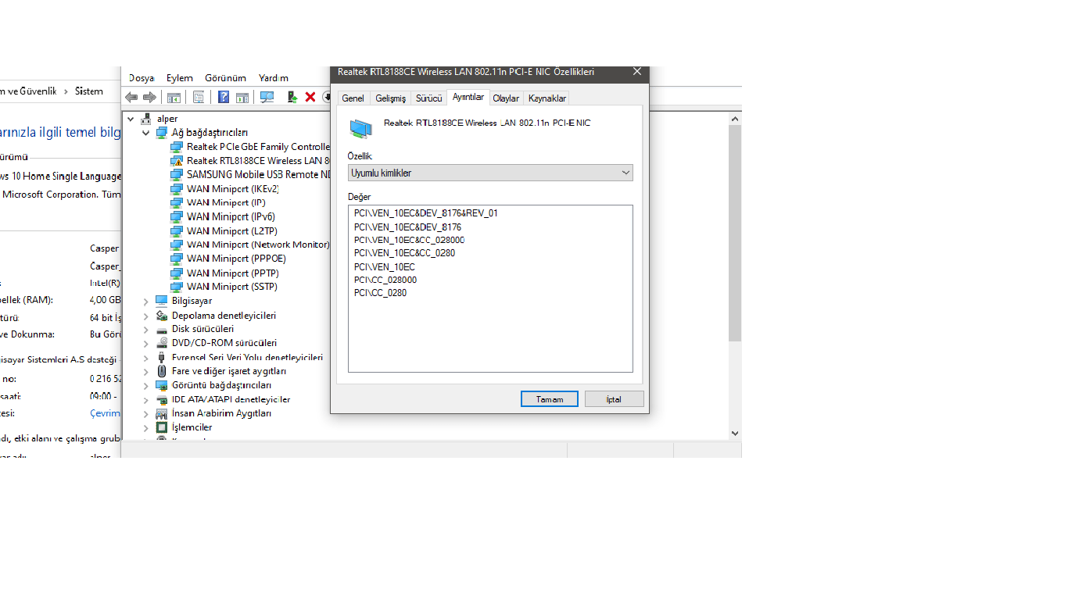Screen dimensions: 1068x600
Task: Expand the Görüntü bağdaştırıcıları branch
Action: pyautogui.click(x=145, y=385)
